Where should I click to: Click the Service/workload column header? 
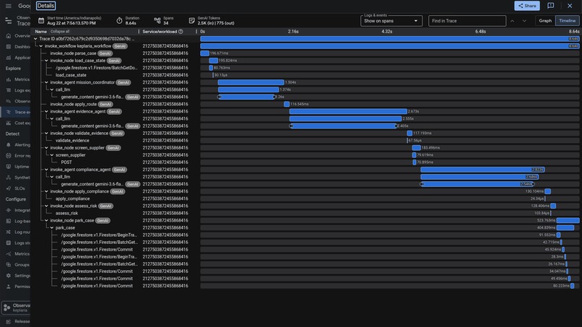click(x=160, y=32)
